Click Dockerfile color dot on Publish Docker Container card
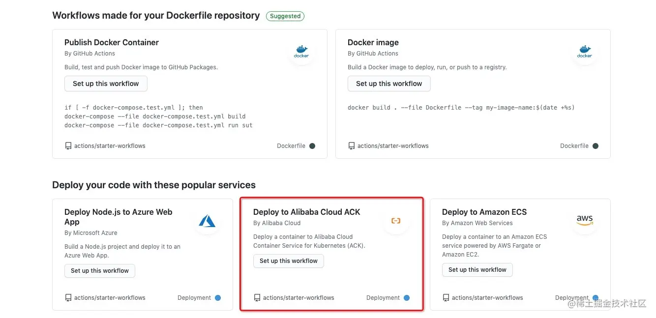The image size is (656, 318). [x=312, y=146]
